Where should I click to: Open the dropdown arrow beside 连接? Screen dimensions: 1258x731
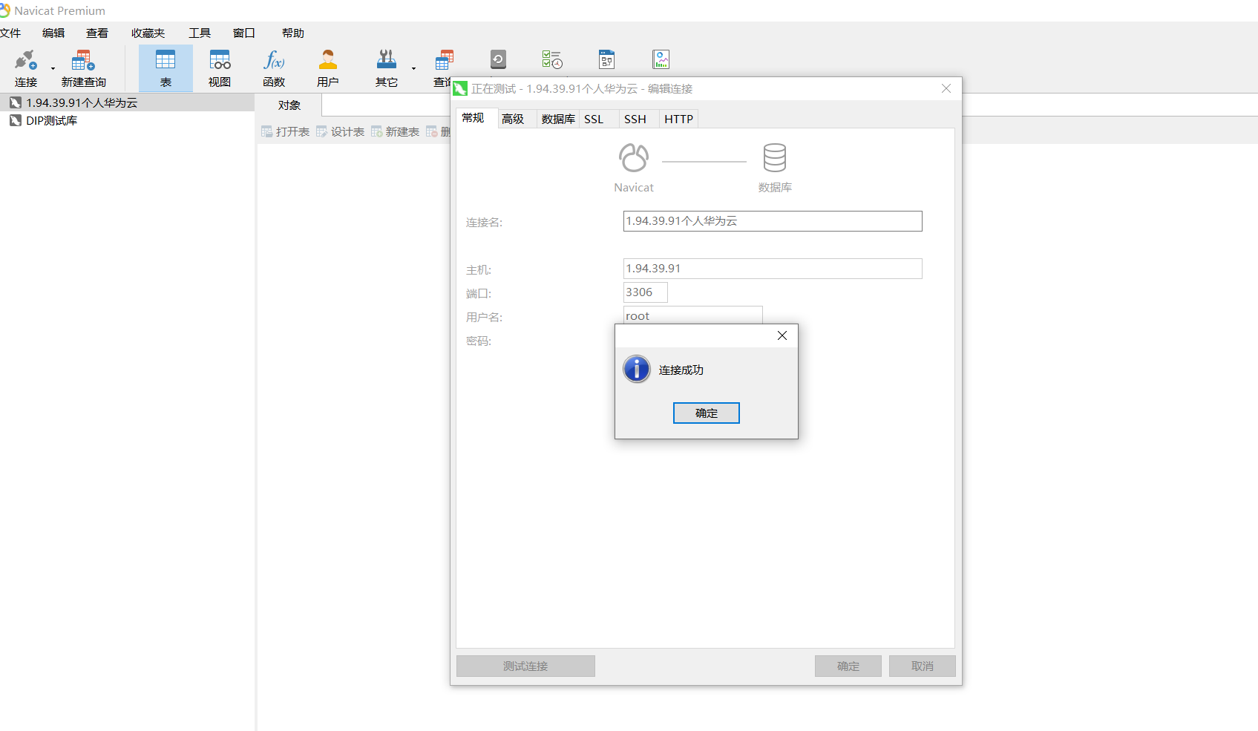tap(53, 69)
